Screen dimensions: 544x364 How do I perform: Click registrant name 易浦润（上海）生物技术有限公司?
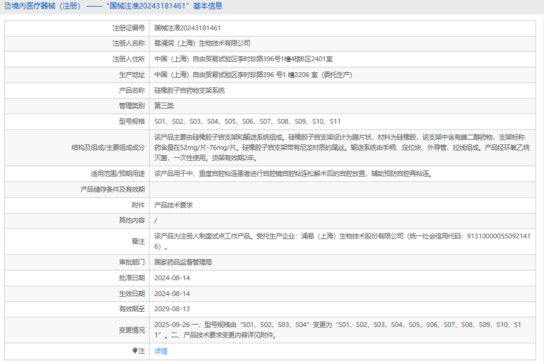pos(202,44)
